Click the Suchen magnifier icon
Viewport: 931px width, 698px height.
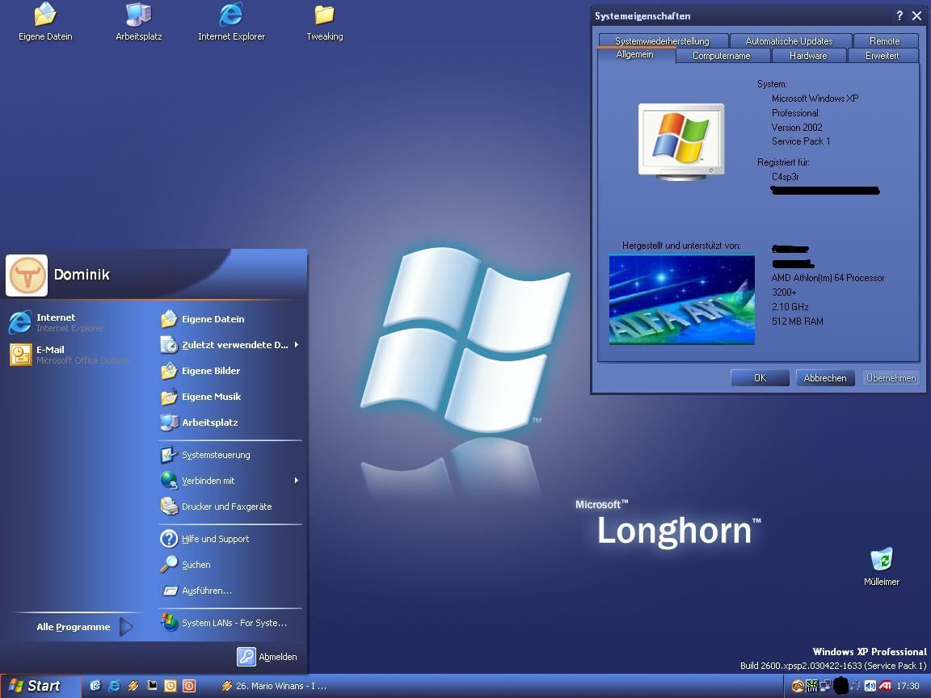point(169,565)
